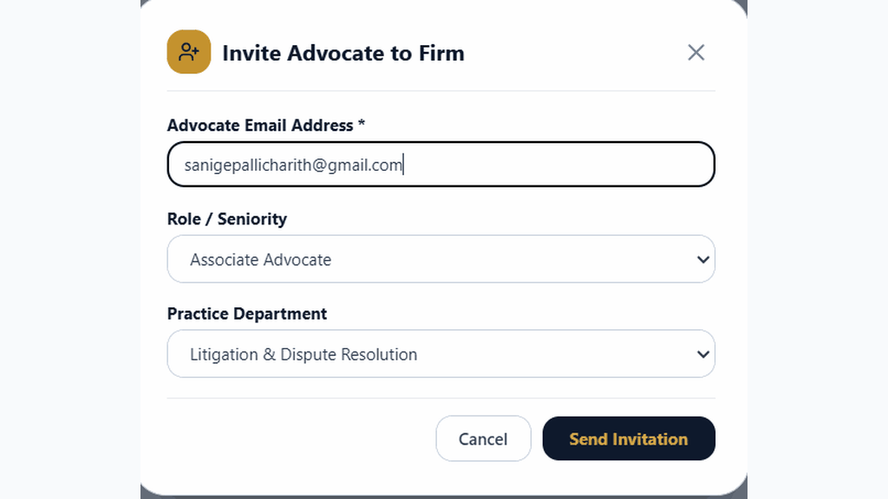The height and width of the screenshot is (499, 888).
Task: Click the Advocate Email Address label
Action: coord(260,125)
